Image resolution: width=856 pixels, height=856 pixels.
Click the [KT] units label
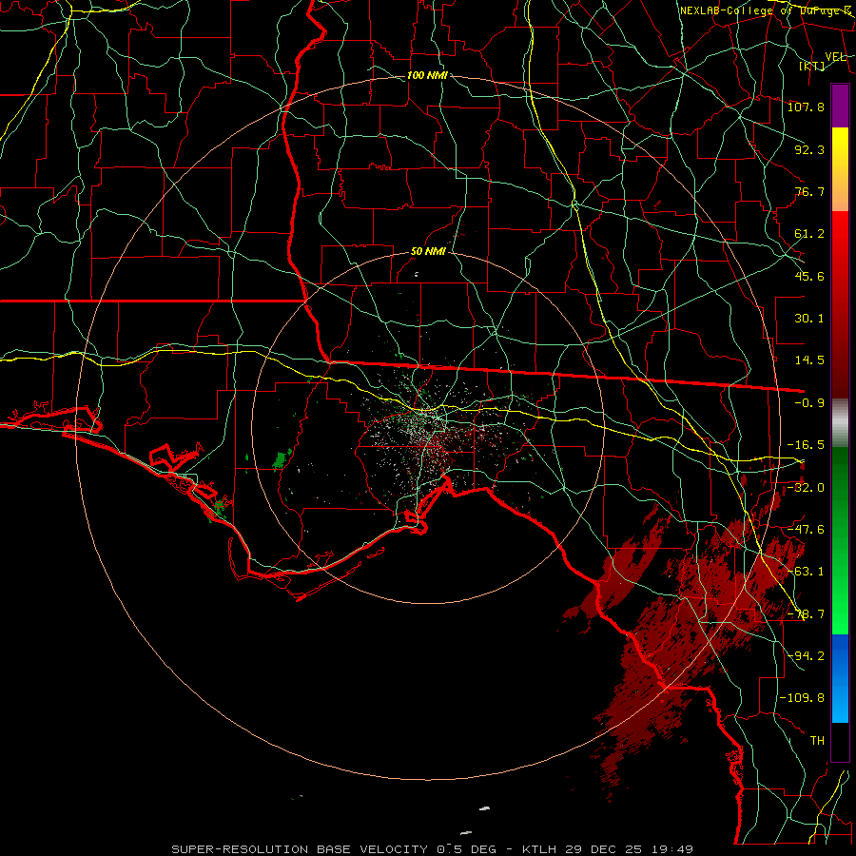pos(812,66)
